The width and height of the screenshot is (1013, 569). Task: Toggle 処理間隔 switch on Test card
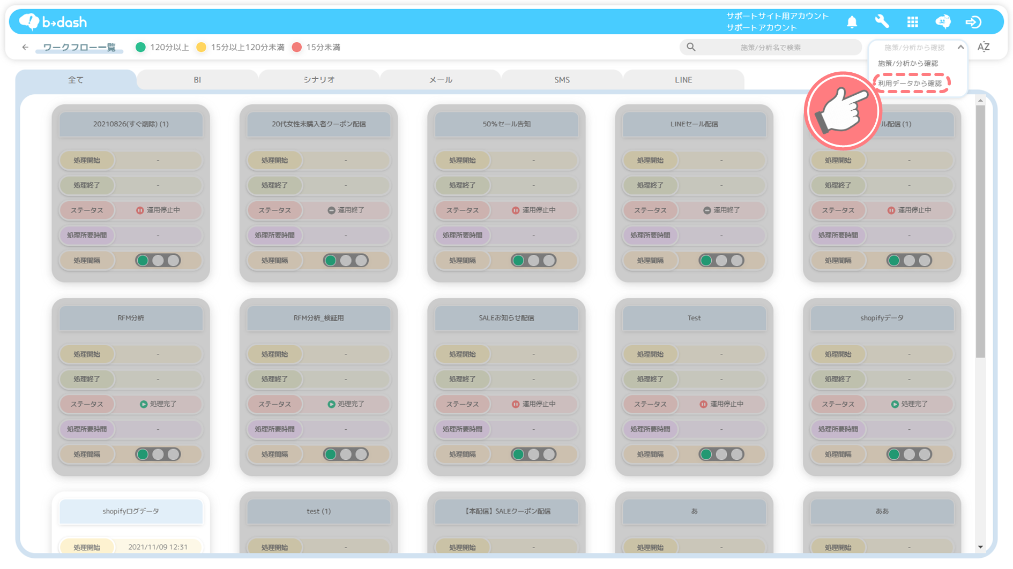click(x=721, y=454)
